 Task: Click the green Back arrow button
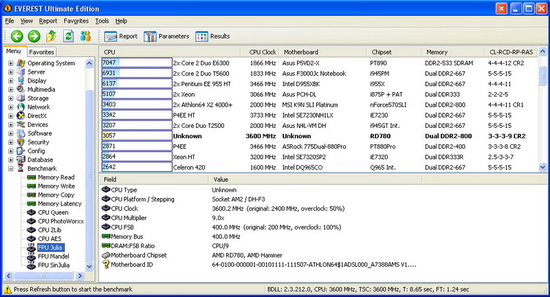click(x=16, y=36)
